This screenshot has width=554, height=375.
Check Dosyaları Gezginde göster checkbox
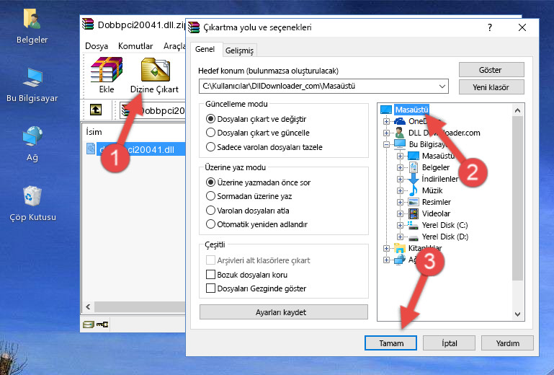tap(210, 288)
